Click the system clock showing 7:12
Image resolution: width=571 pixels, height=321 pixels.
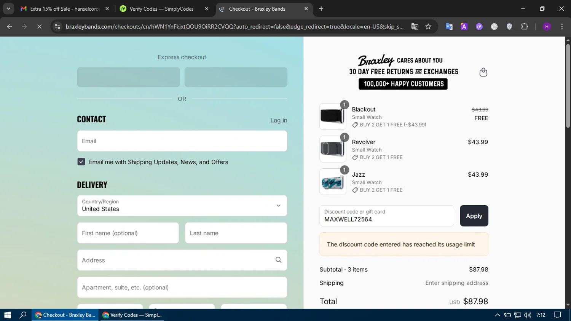[x=541, y=315]
